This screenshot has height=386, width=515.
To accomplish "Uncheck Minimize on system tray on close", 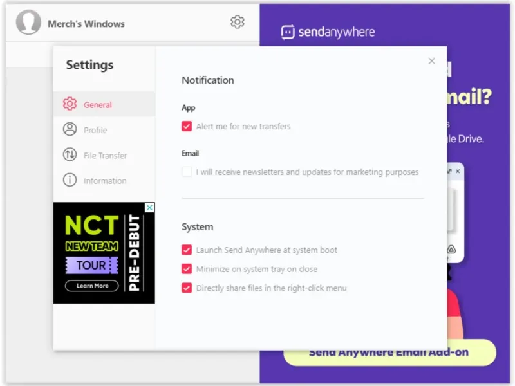I will pos(187,269).
